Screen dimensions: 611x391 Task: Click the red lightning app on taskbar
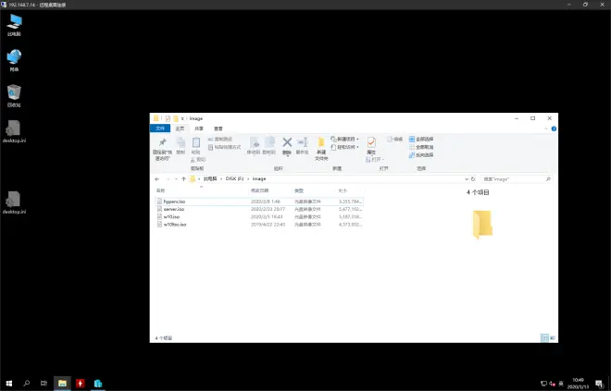pos(81,384)
